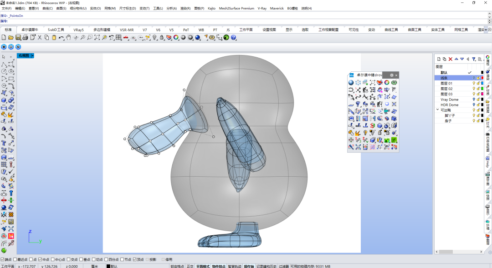
Task: Select the 身子 layer row
Action: [x=459, y=121]
